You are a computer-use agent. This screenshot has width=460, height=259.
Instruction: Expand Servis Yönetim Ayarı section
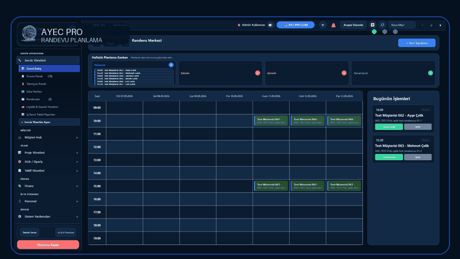click(x=49, y=122)
